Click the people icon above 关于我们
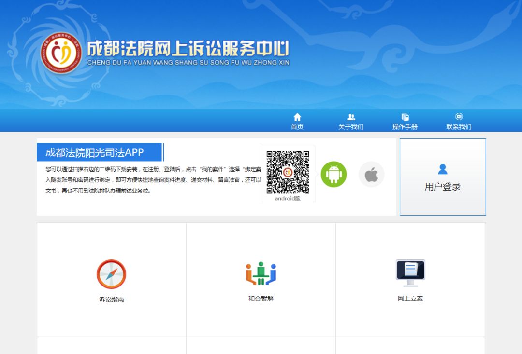This screenshot has height=354, width=522. 351,117
